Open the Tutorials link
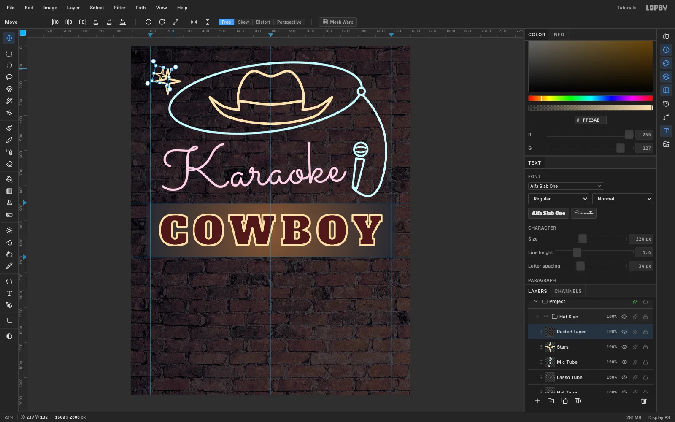This screenshot has width=675, height=422. pos(626,8)
